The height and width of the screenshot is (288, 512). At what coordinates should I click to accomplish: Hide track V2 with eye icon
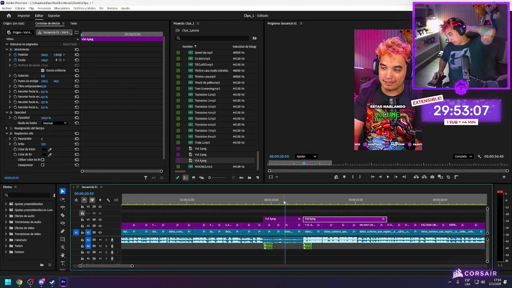[x=100, y=226]
